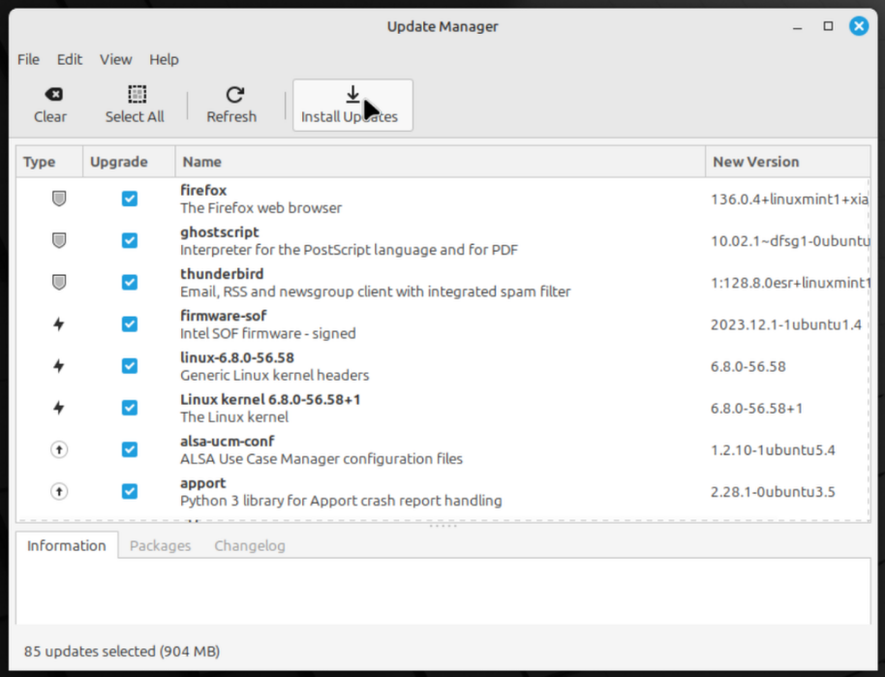Viewport: 885px width, 677px height.
Task: Sort by the Name column header
Action: coord(441,162)
